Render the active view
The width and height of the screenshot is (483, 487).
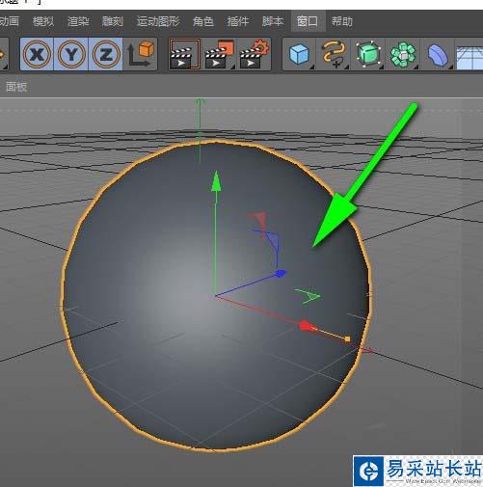184,54
